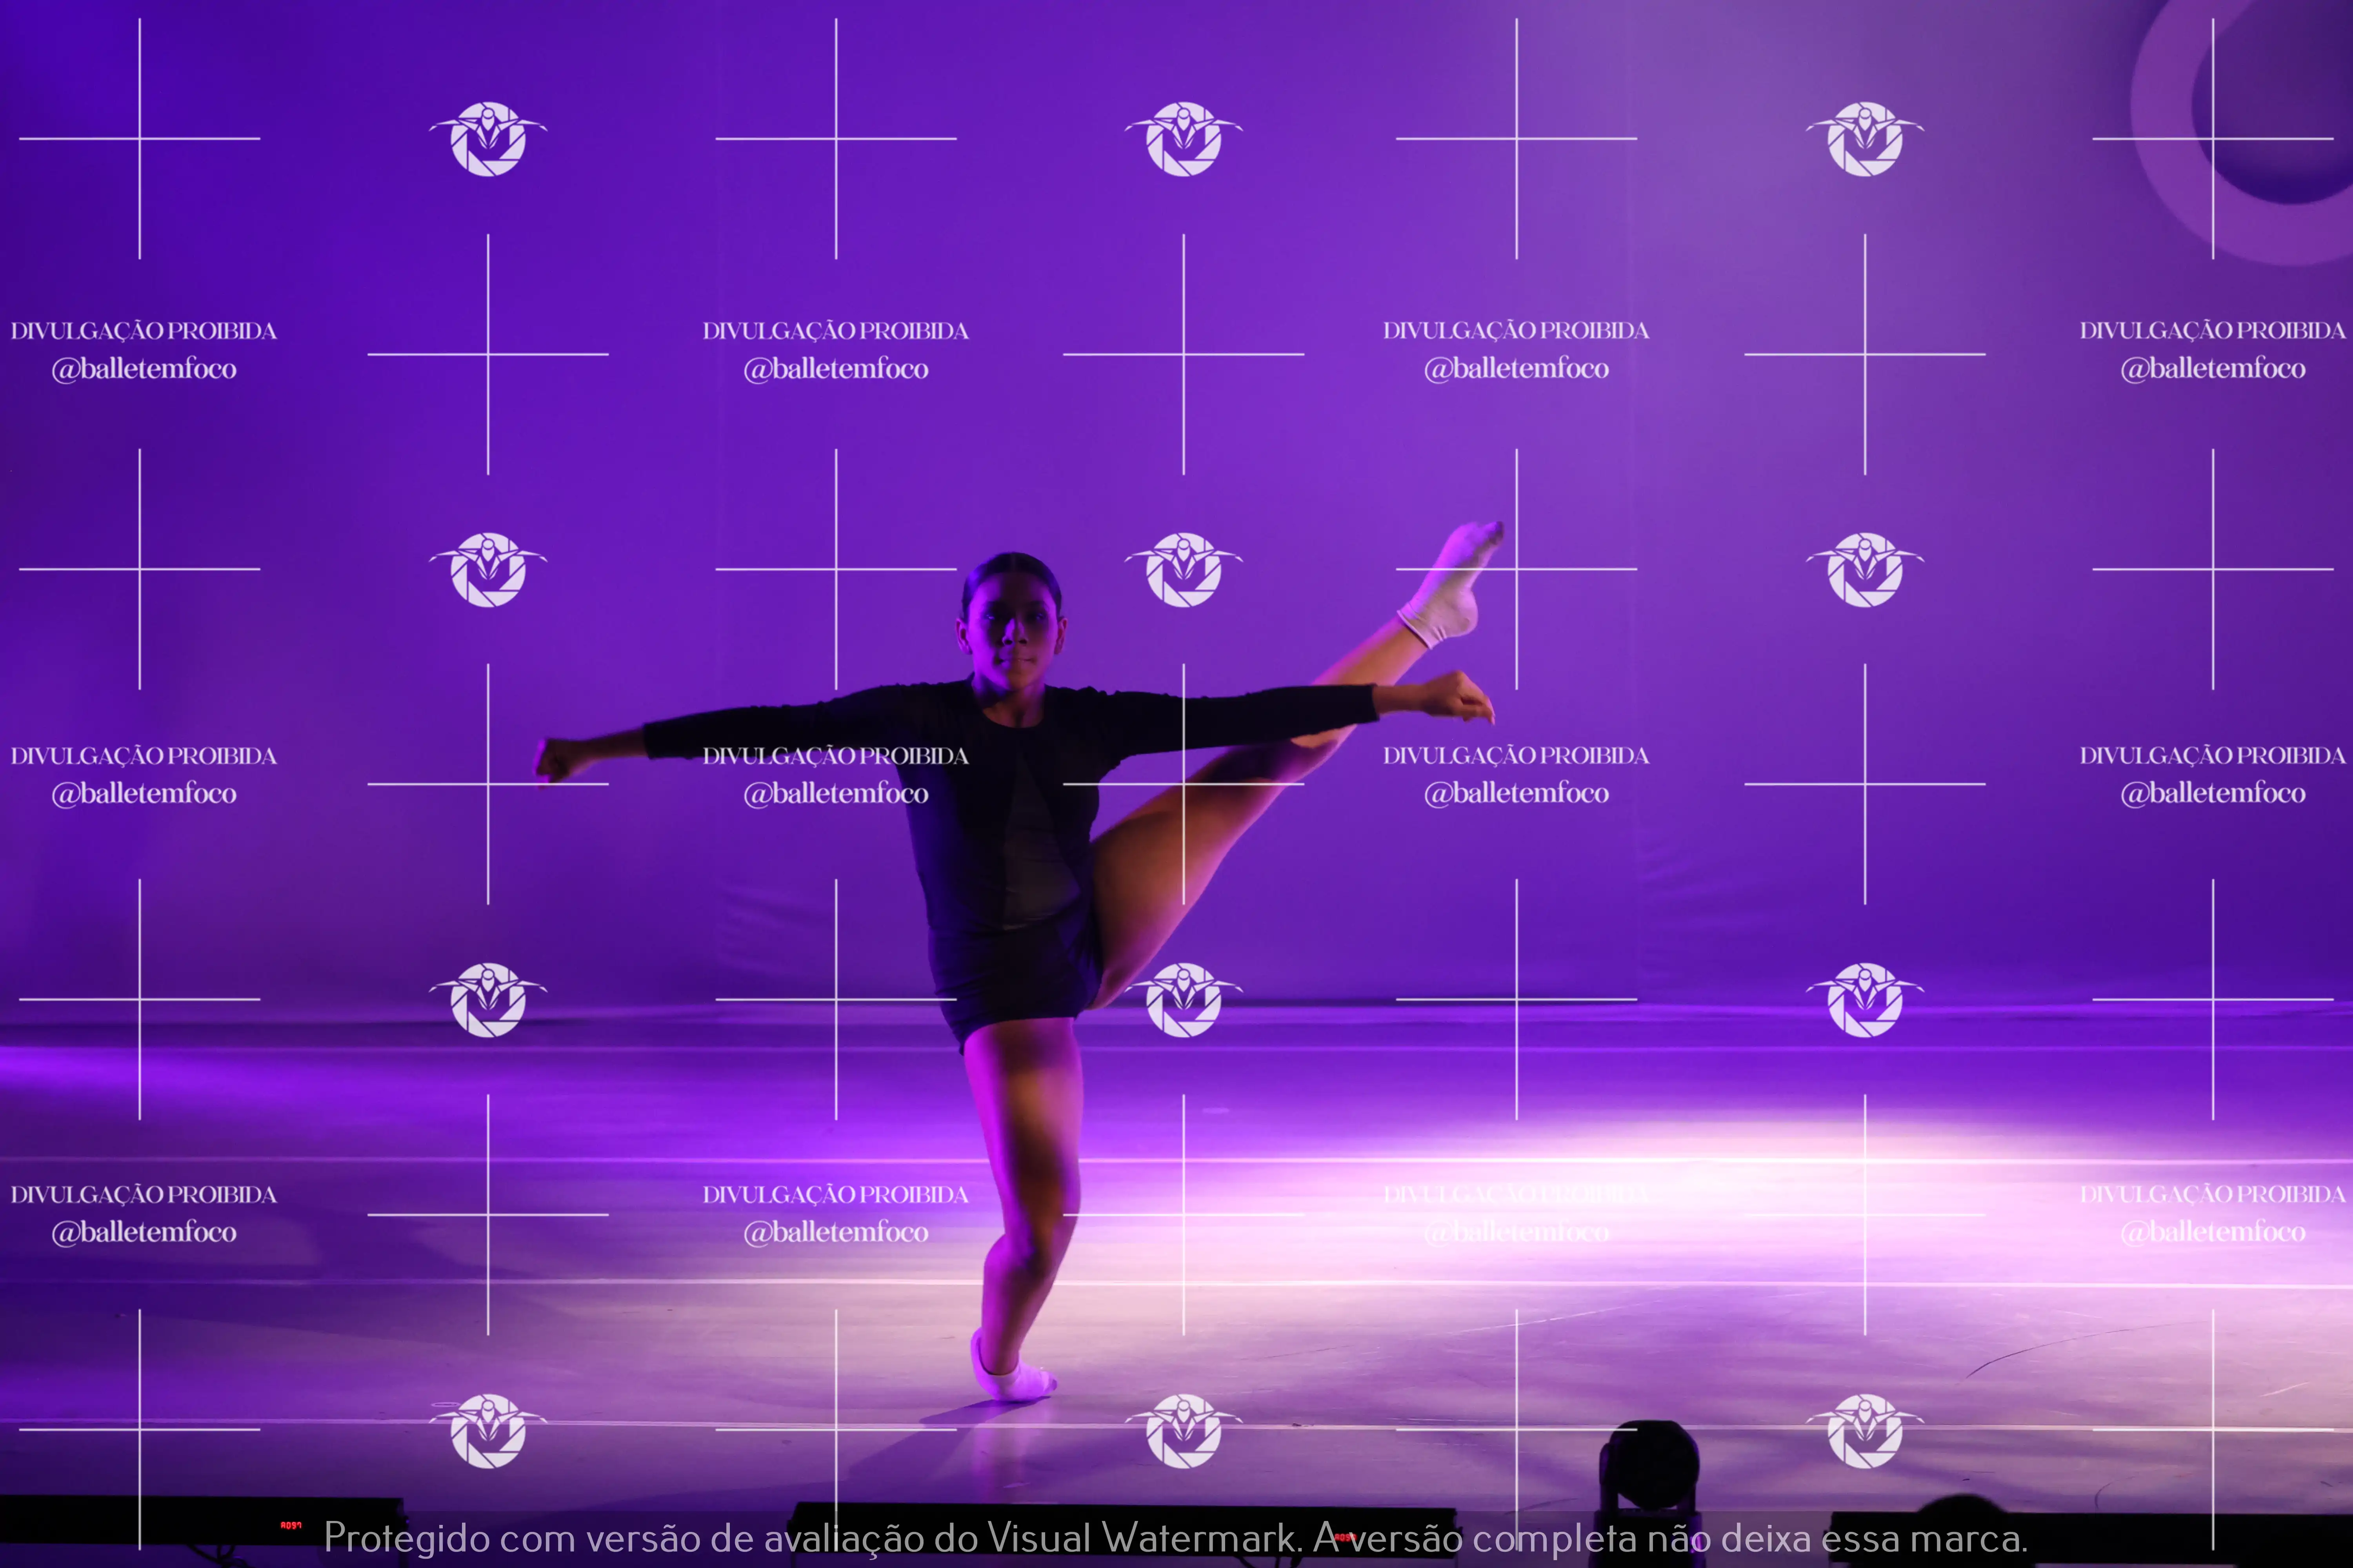The height and width of the screenshot is (1568, 2353).
Task: Click the watermark logo beside the dancer's head
Action: [1184, 570]
